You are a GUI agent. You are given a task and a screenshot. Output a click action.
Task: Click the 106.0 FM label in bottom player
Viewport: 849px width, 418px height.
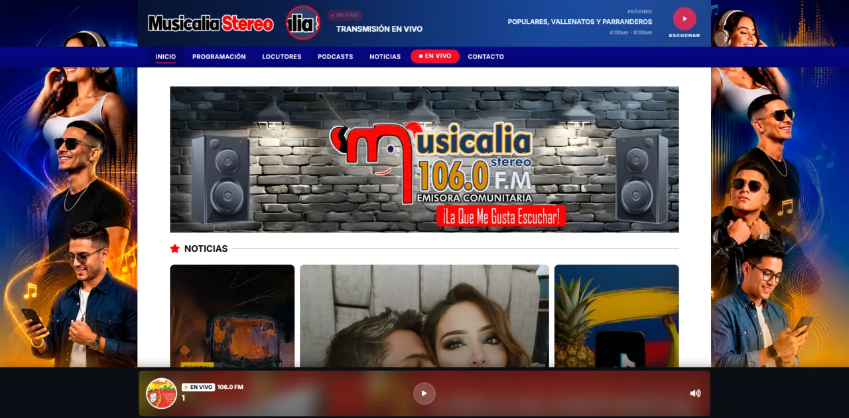[230, 387]
